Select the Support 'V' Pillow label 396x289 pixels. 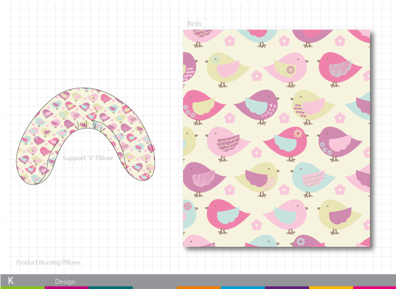point(87,158)
